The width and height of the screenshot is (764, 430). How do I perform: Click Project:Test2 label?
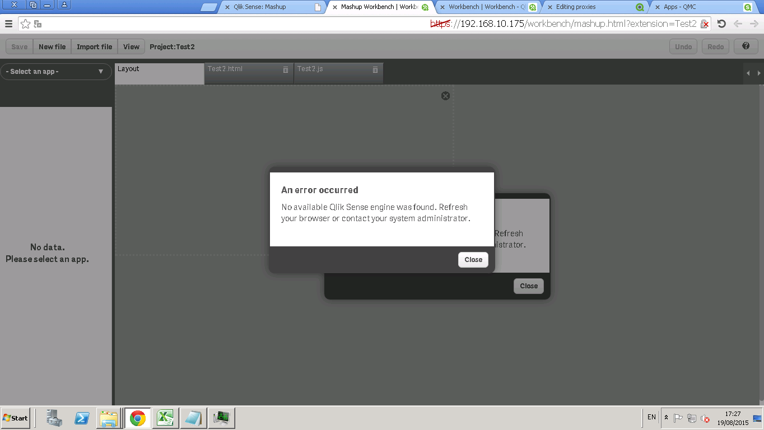(x=172, y=46)
